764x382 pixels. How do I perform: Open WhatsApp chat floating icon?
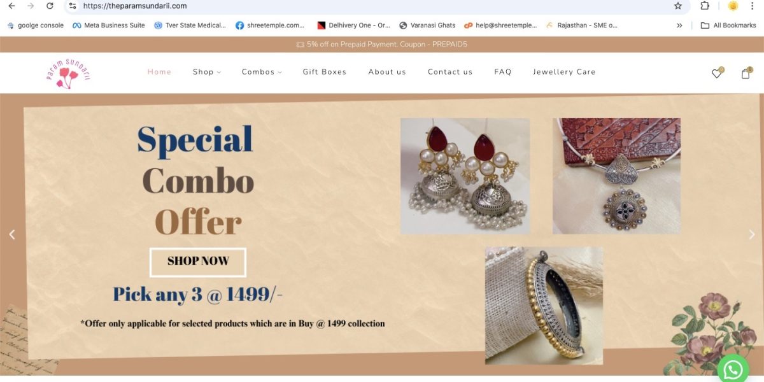733,369
